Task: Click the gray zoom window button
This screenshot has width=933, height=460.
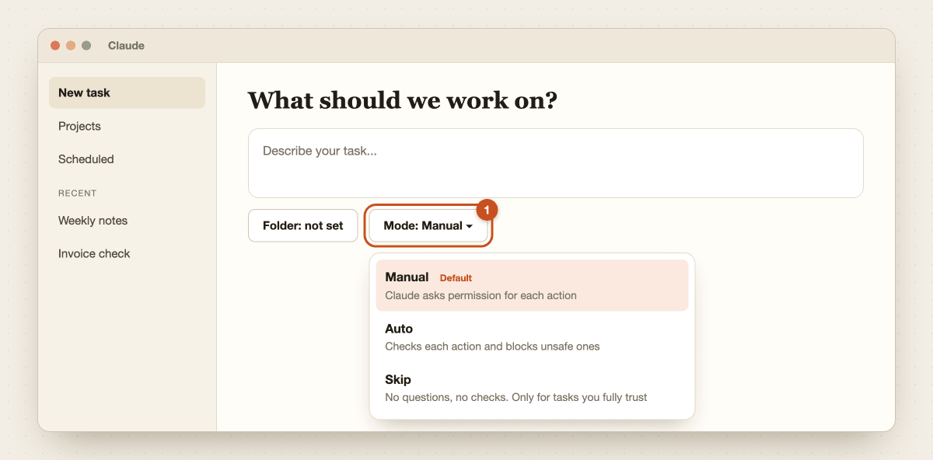Action: pyautogui.click(x=86, y=46)
